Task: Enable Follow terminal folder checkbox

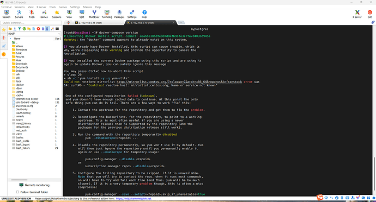Action: 17,192
